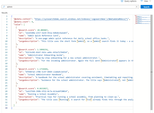The image size is (154, 113).
Task: Click description "Step-by-step onboarding" text
Action: (67, 58)
